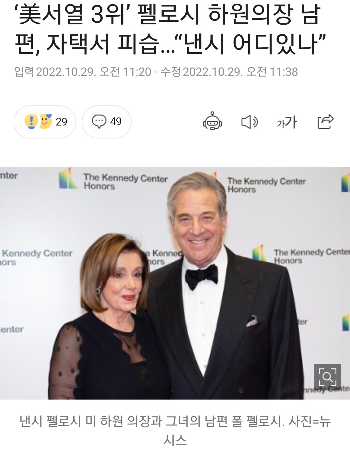This screenshot has height=467, width=350.
Task: Tap the yellow exclamation reaction emoji
Action: (x=31, y=122)
